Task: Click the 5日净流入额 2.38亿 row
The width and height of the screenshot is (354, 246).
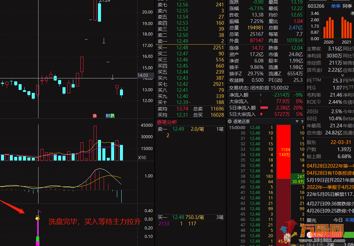Action: coord(266,108)
